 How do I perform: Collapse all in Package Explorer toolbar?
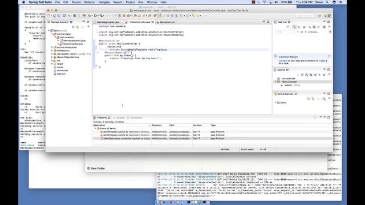pos(73,27)
